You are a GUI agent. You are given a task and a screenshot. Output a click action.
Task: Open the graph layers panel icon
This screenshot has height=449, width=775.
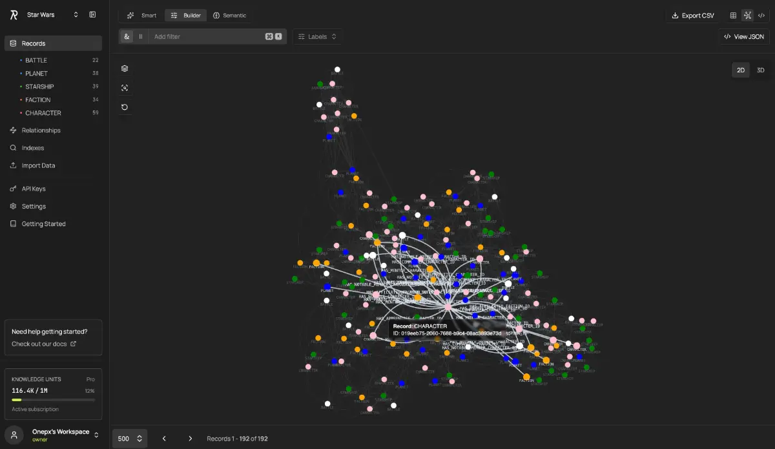pos(125,68)
